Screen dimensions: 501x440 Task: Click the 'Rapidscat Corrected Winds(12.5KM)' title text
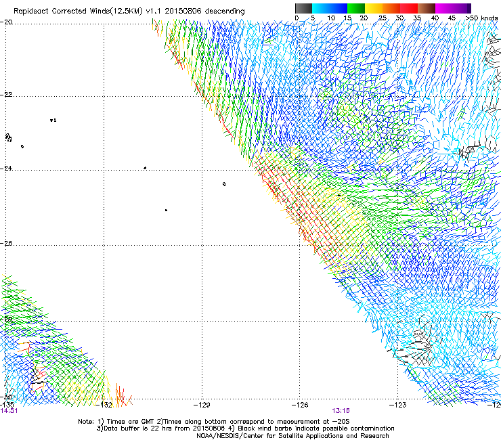[x=78, y=11]
